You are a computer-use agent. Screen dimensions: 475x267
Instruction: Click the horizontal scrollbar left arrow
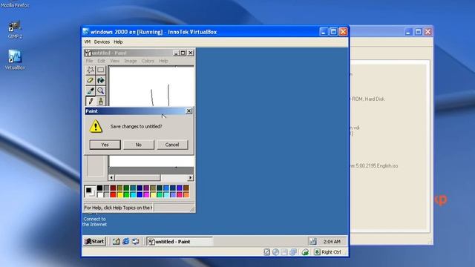(111, 178)
